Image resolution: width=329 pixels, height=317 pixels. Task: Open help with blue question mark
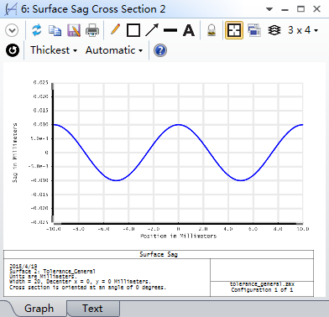[x=160, y=50]
